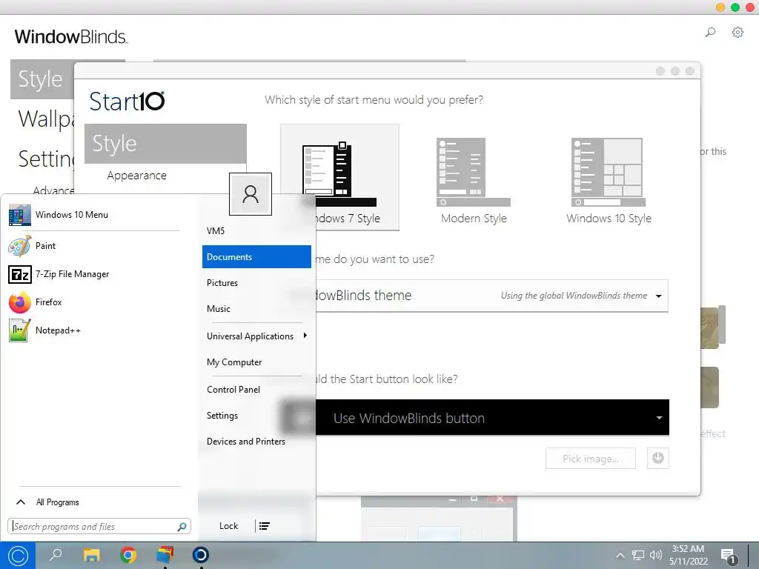759x569 pixels.
Task: Launch Firefox from the start menu
Action: (94, 302)
